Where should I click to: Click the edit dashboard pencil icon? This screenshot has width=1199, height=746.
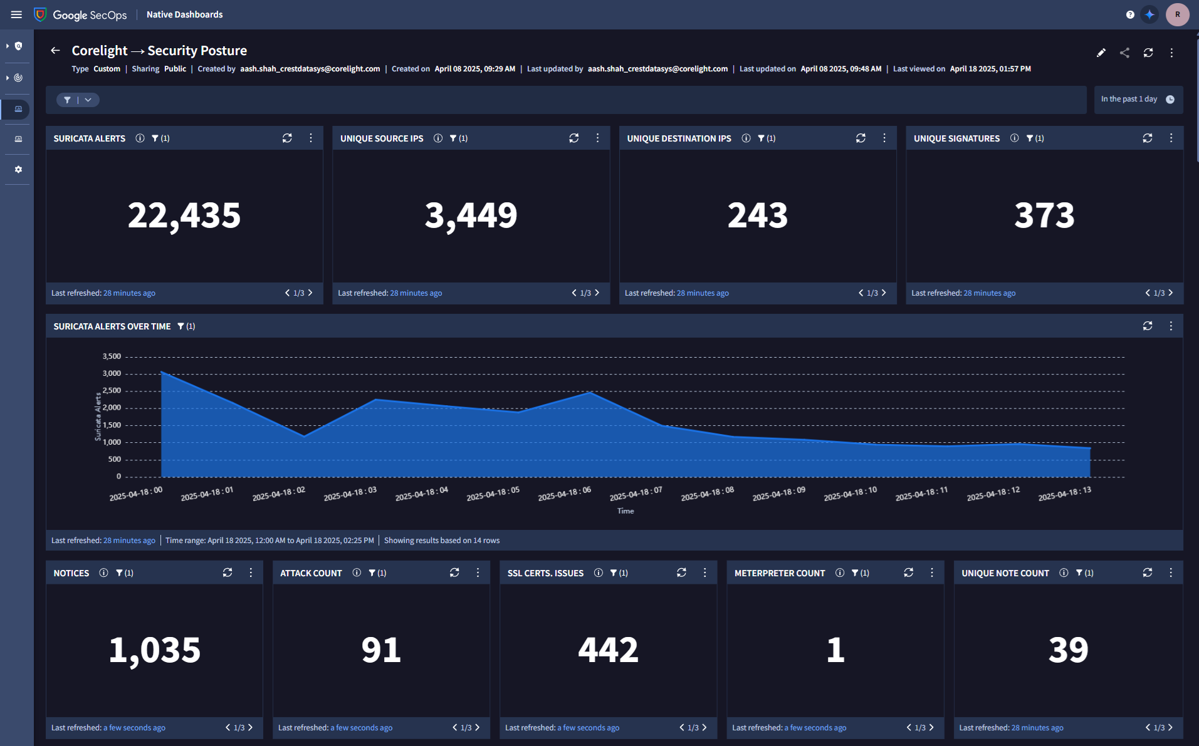pos(1101,53)
